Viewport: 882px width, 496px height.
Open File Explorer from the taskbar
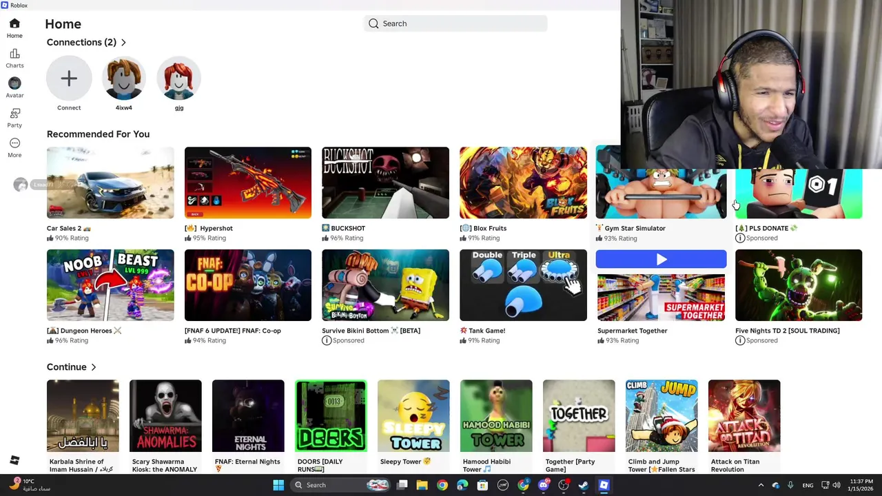[422, 485]
